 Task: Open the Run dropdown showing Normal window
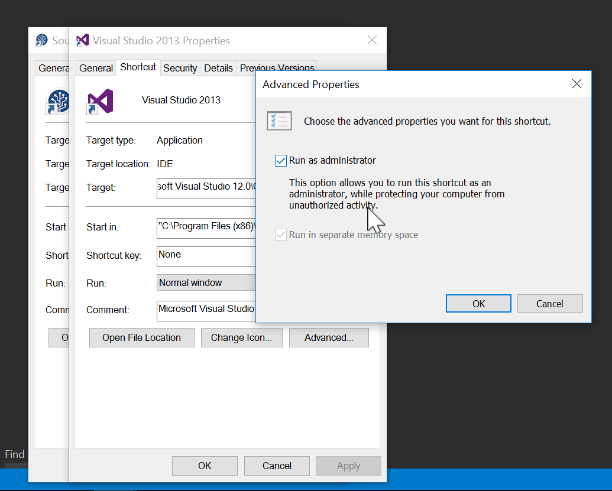(206, 282)
